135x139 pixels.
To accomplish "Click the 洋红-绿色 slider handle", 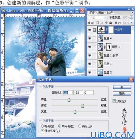I will [x=82, y=106].
